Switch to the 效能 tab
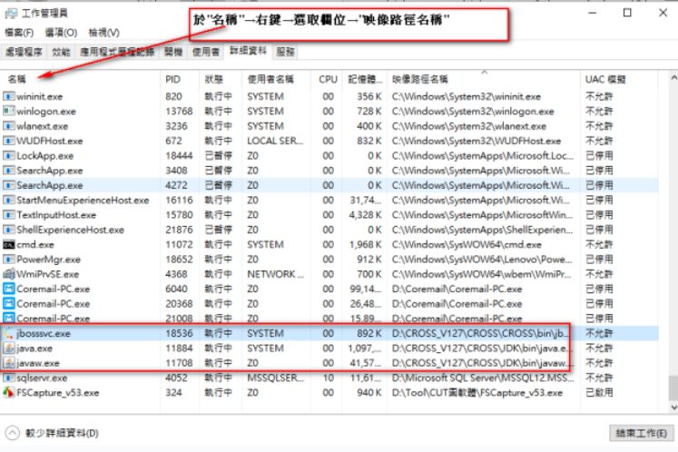This screenshot has height=452, width=678. click(61, 52)
